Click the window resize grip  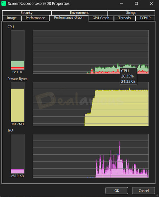[x=157, y=195]
